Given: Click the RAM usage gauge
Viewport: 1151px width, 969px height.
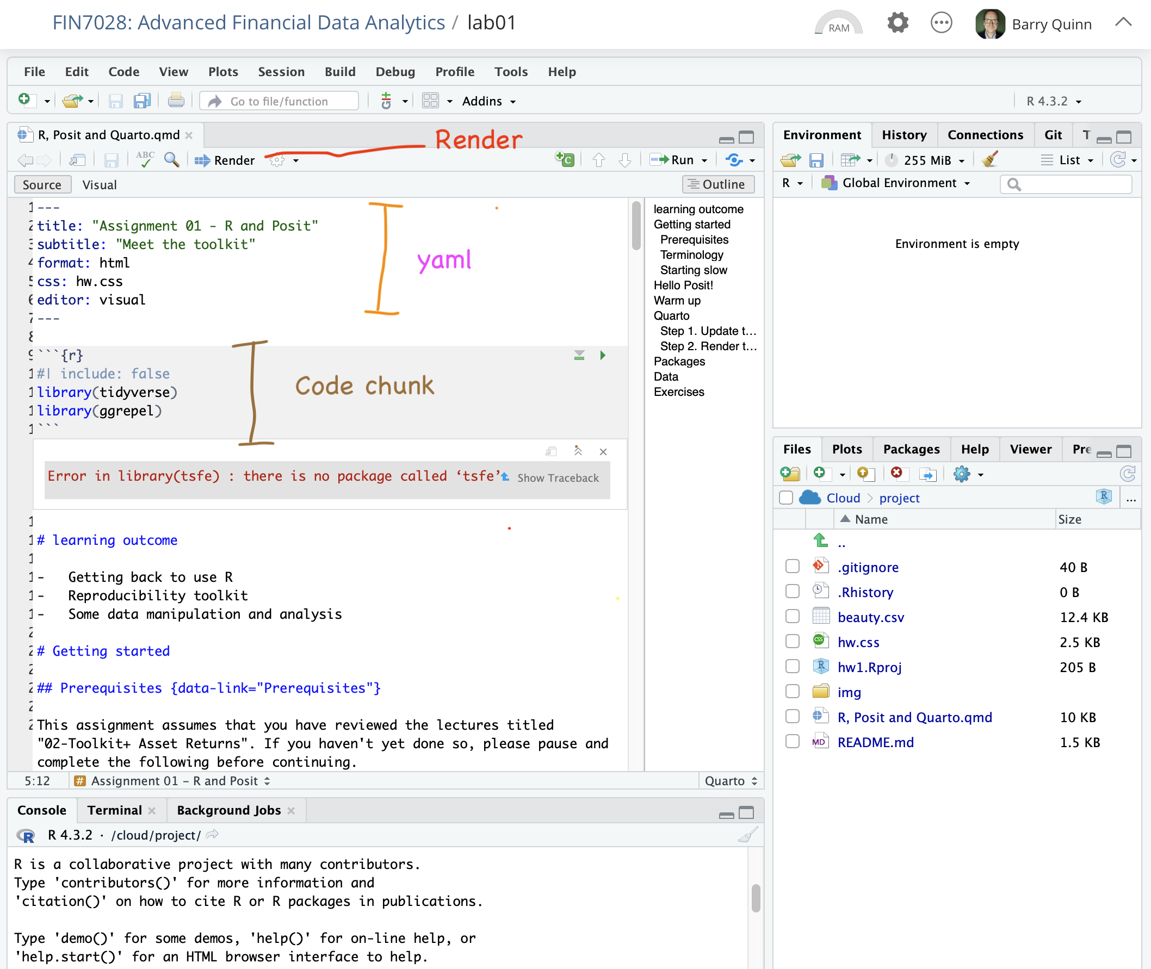Looking at the screenshot, I should (838, 24).
